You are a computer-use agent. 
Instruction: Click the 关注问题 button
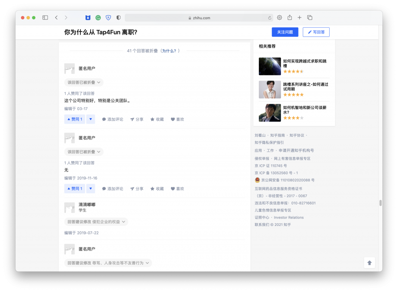click(285, 32)
